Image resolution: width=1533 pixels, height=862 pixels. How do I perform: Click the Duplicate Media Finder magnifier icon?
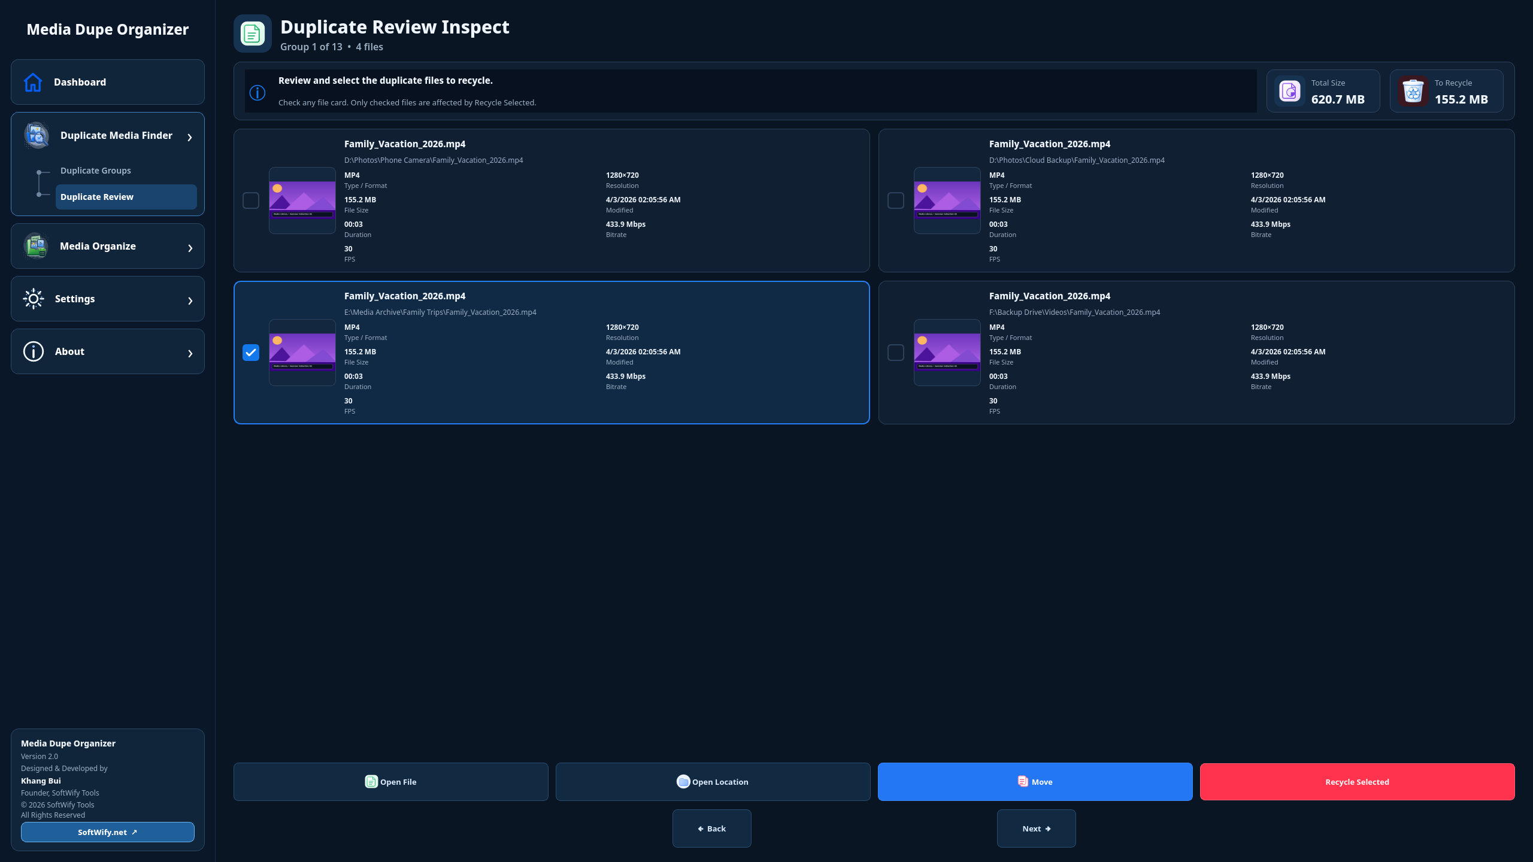(x=37, y=136)
